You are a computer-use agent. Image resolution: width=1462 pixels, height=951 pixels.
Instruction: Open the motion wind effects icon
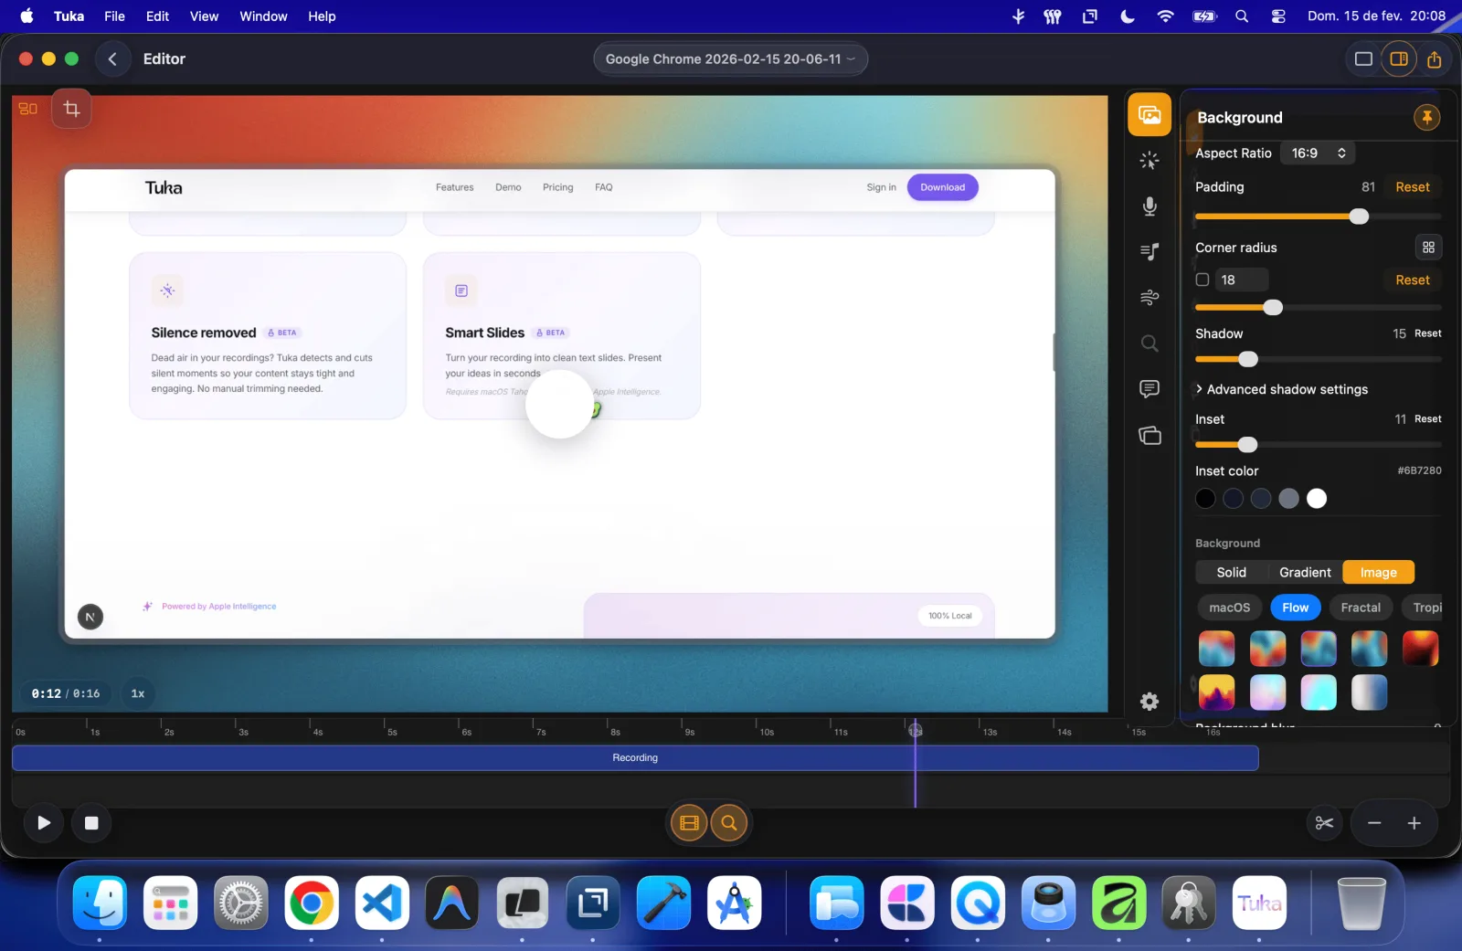point(1149,297)
